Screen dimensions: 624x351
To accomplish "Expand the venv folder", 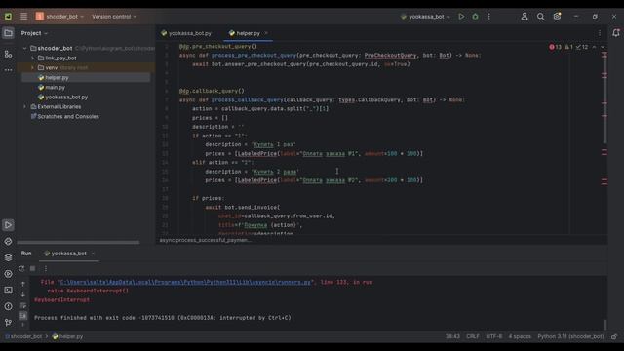I will pos(32,67).
